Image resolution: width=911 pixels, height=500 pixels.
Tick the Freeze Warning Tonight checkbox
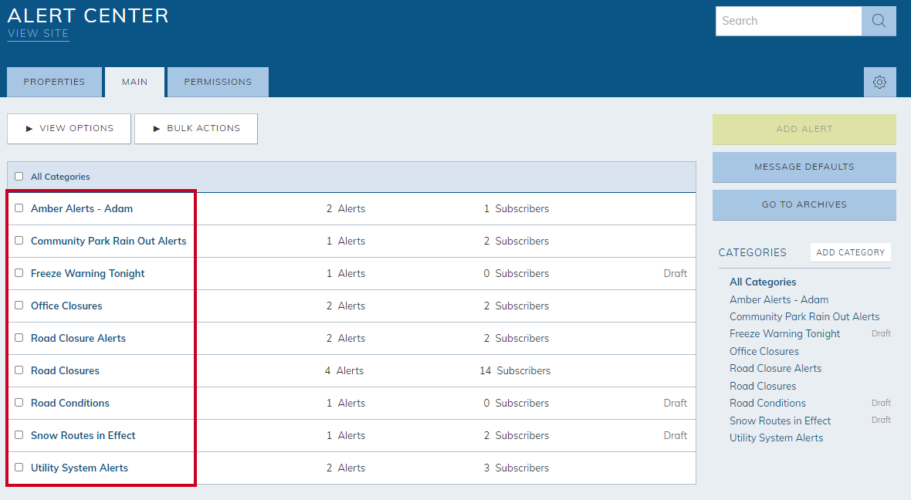point(19,273)
